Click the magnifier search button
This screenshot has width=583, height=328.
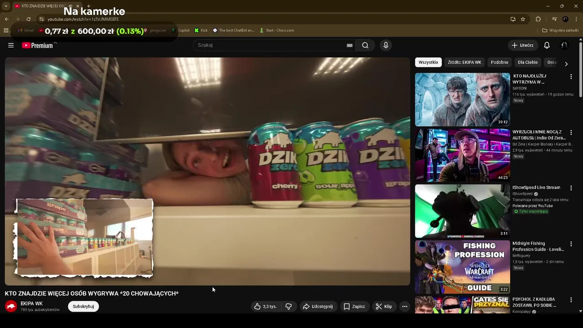pos(365,45)
